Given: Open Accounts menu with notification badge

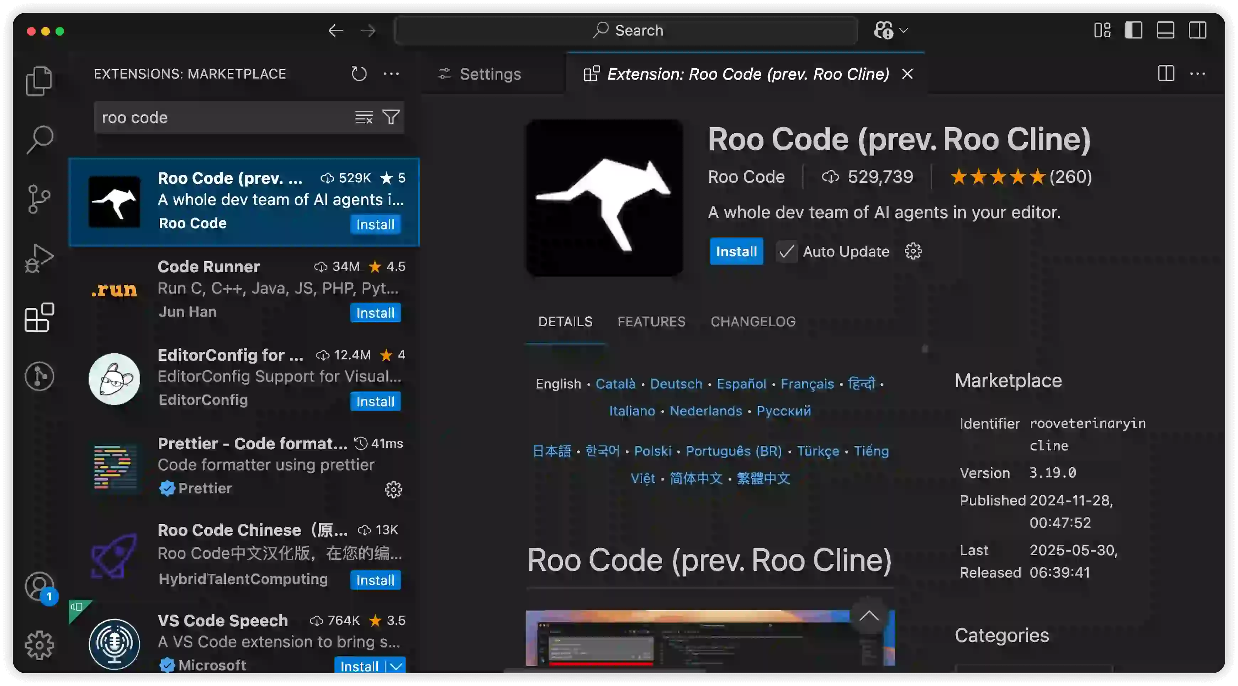Looking at the screenshot, I should click(40, 588).
